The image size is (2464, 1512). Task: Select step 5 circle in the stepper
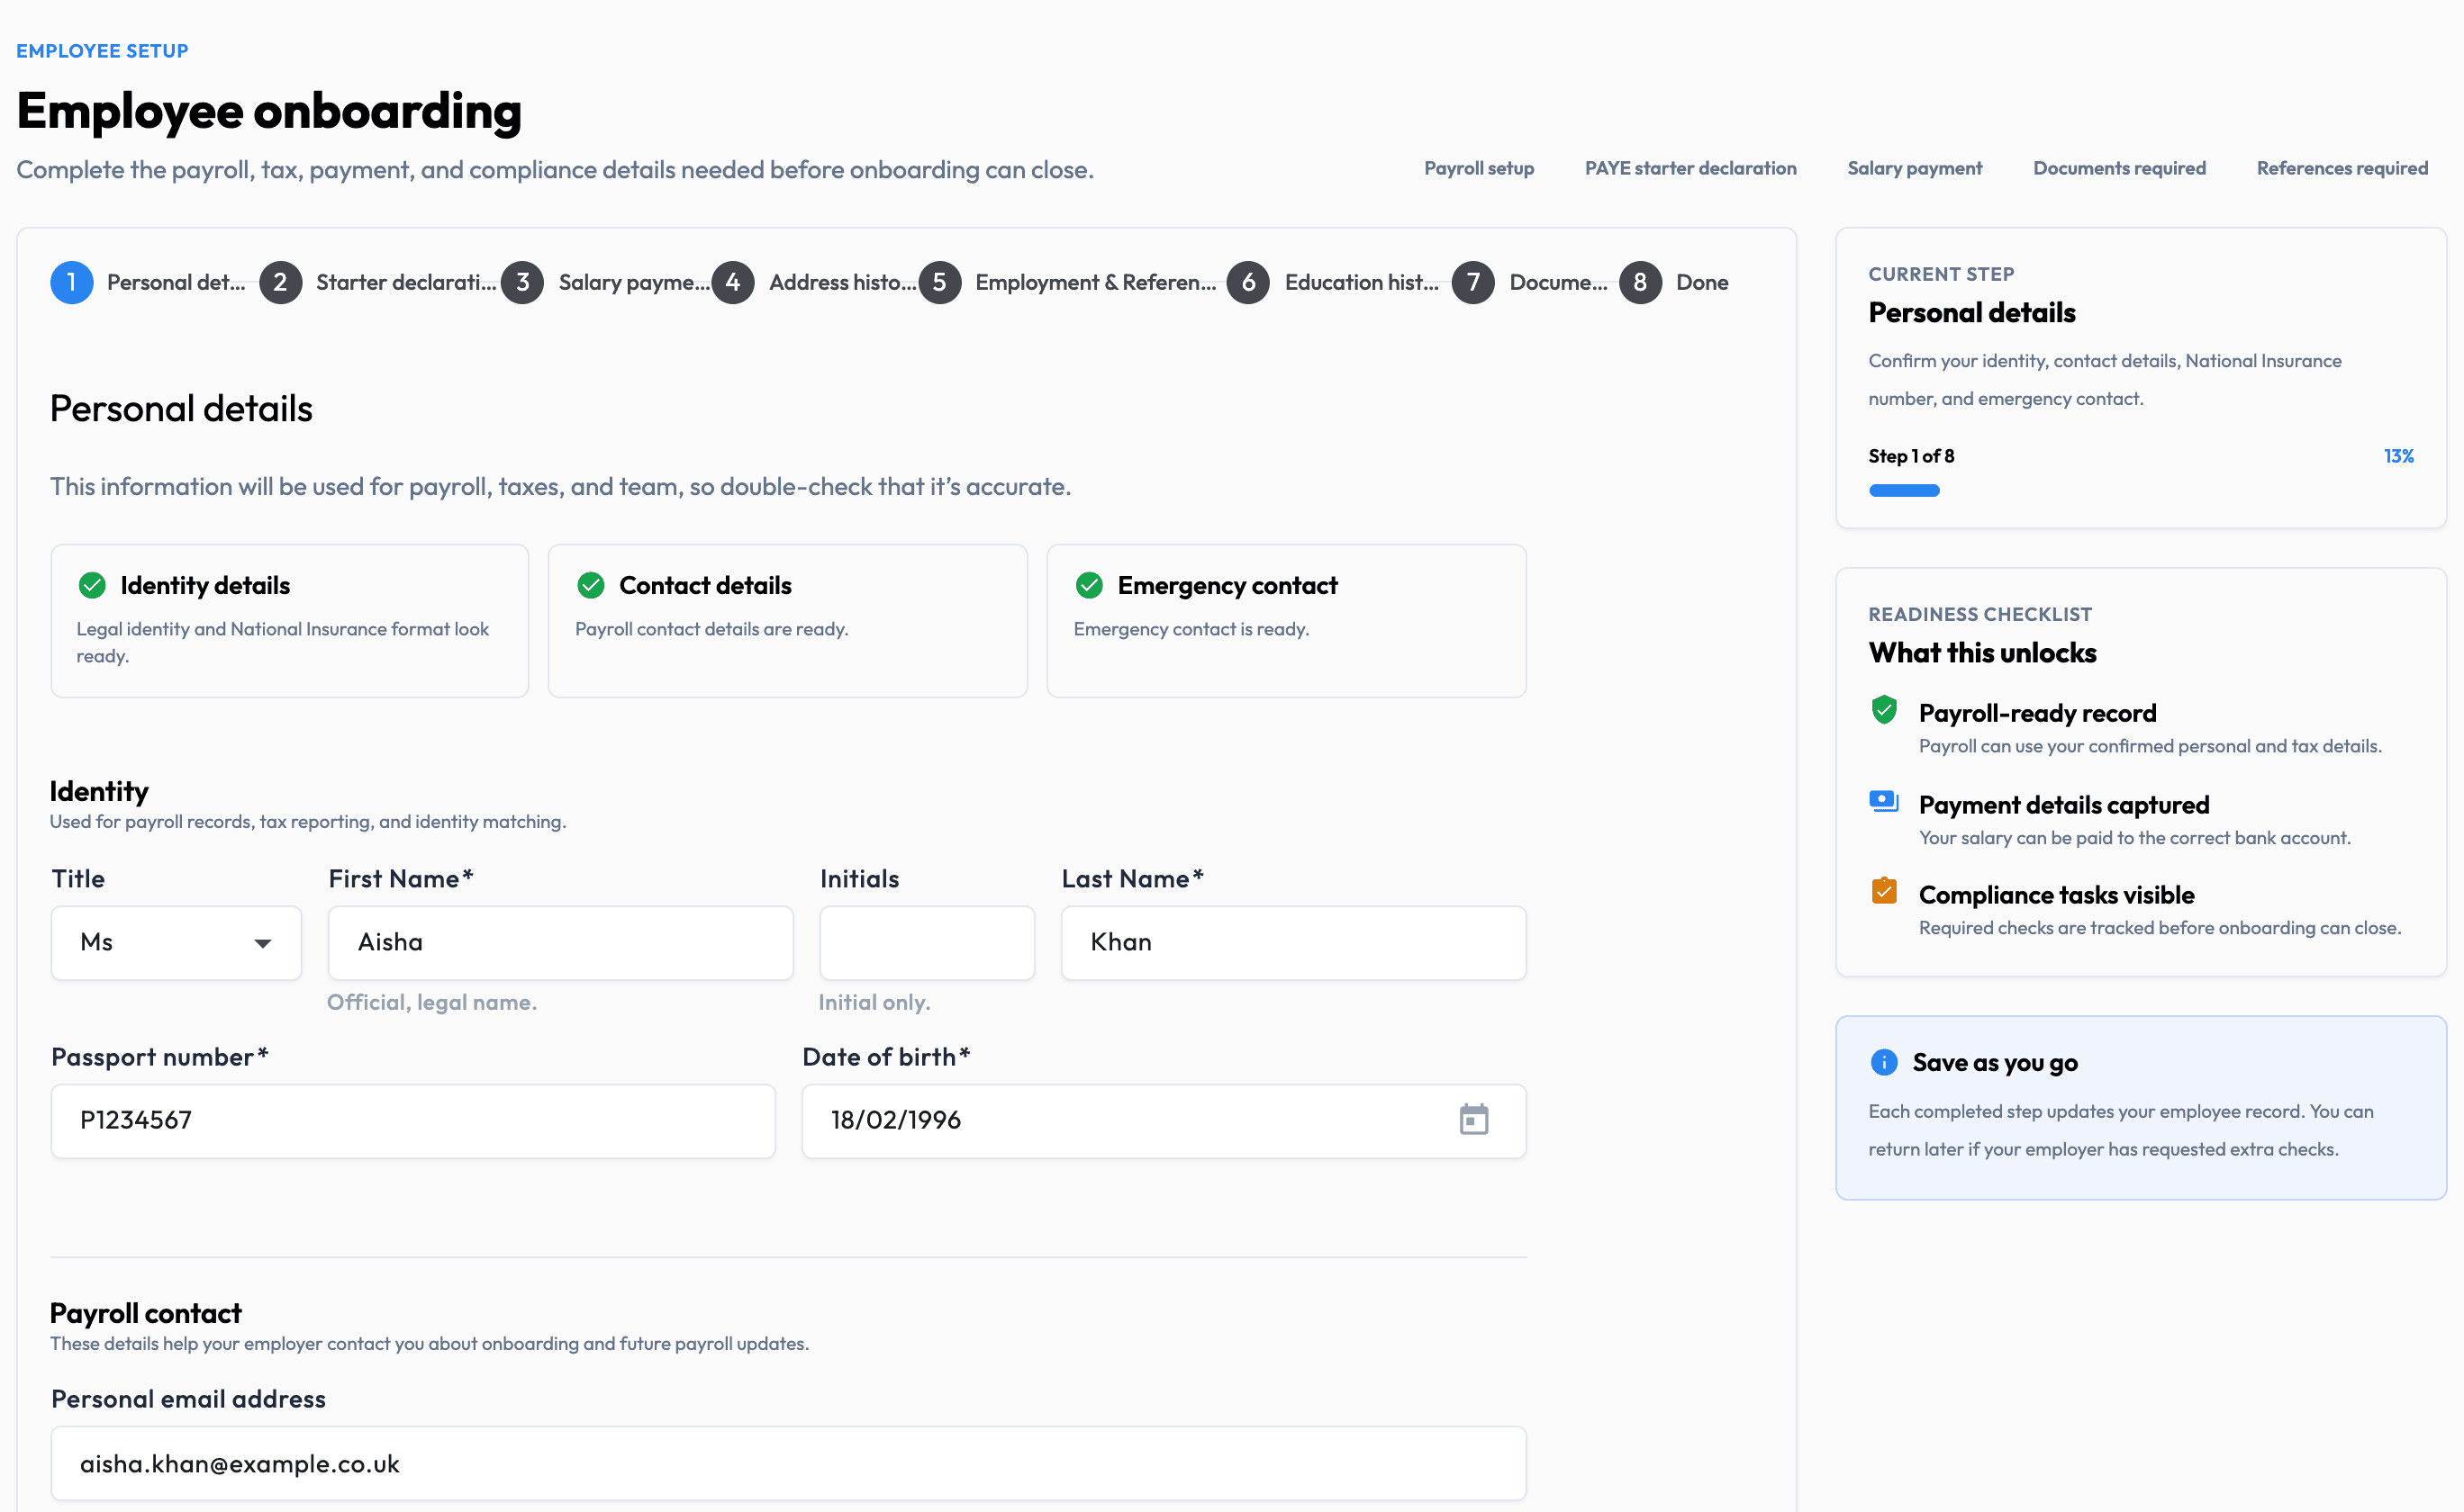coord(939,283)
